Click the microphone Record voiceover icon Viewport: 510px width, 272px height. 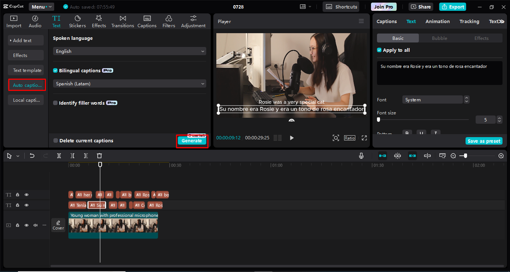point(361,156)
